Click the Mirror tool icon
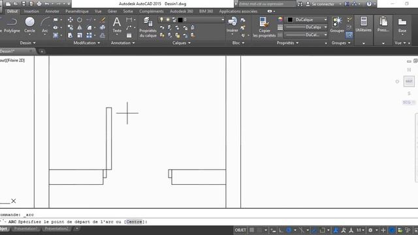The height and width of the screenshot is (235, 418). coord(80,27)
